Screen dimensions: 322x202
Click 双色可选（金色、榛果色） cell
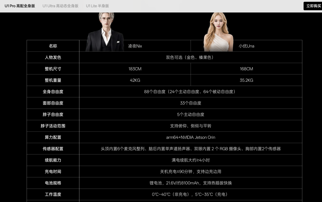[191, 57]
